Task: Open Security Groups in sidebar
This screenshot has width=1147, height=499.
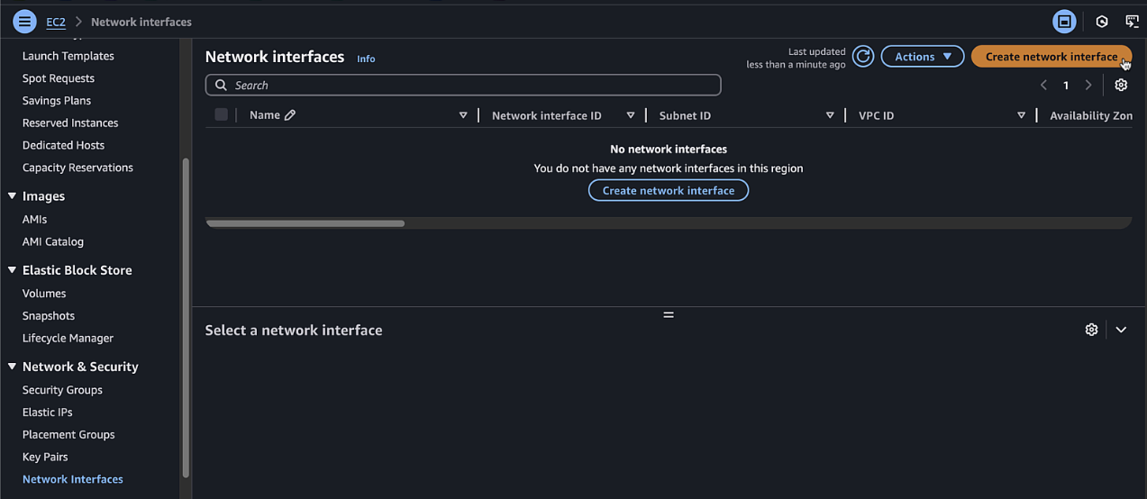Action: coord(62,390)
